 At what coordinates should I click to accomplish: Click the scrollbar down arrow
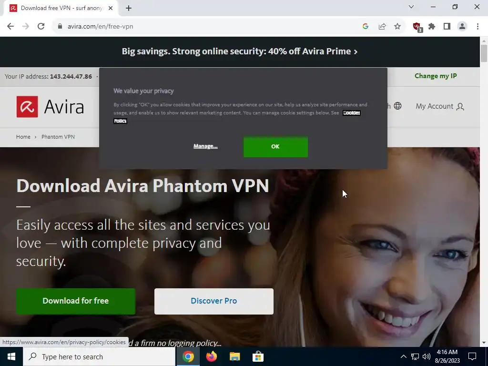[x=484, y=343]
